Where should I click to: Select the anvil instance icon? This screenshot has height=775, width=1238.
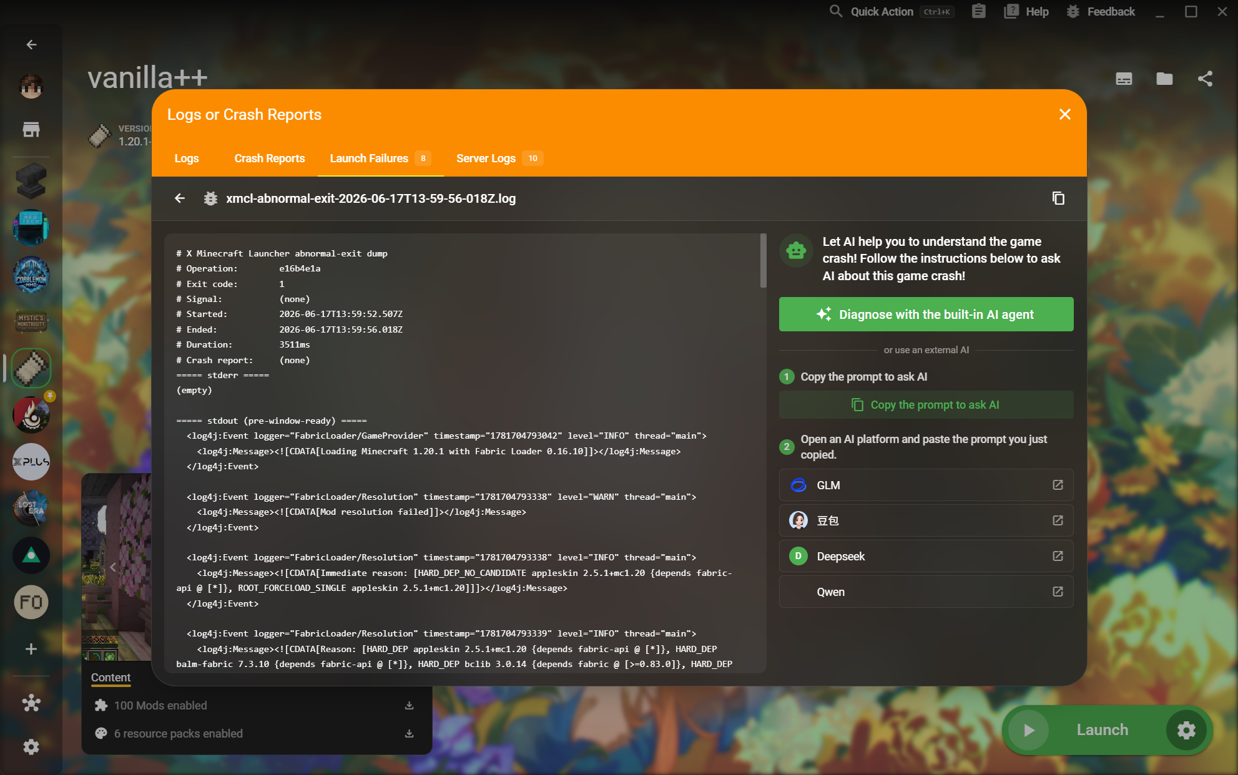[x=31, y=181]
